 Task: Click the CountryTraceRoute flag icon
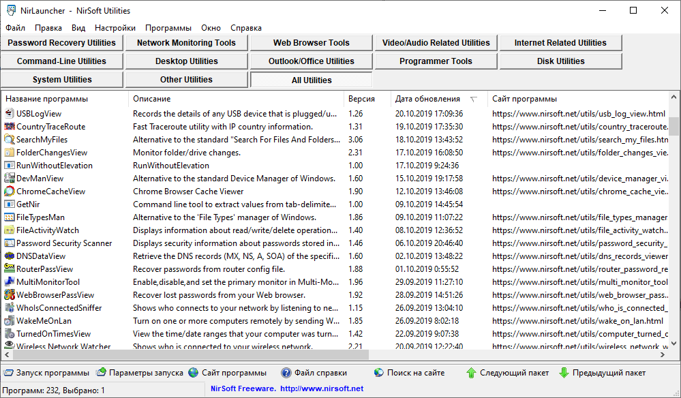click(9, 127)
